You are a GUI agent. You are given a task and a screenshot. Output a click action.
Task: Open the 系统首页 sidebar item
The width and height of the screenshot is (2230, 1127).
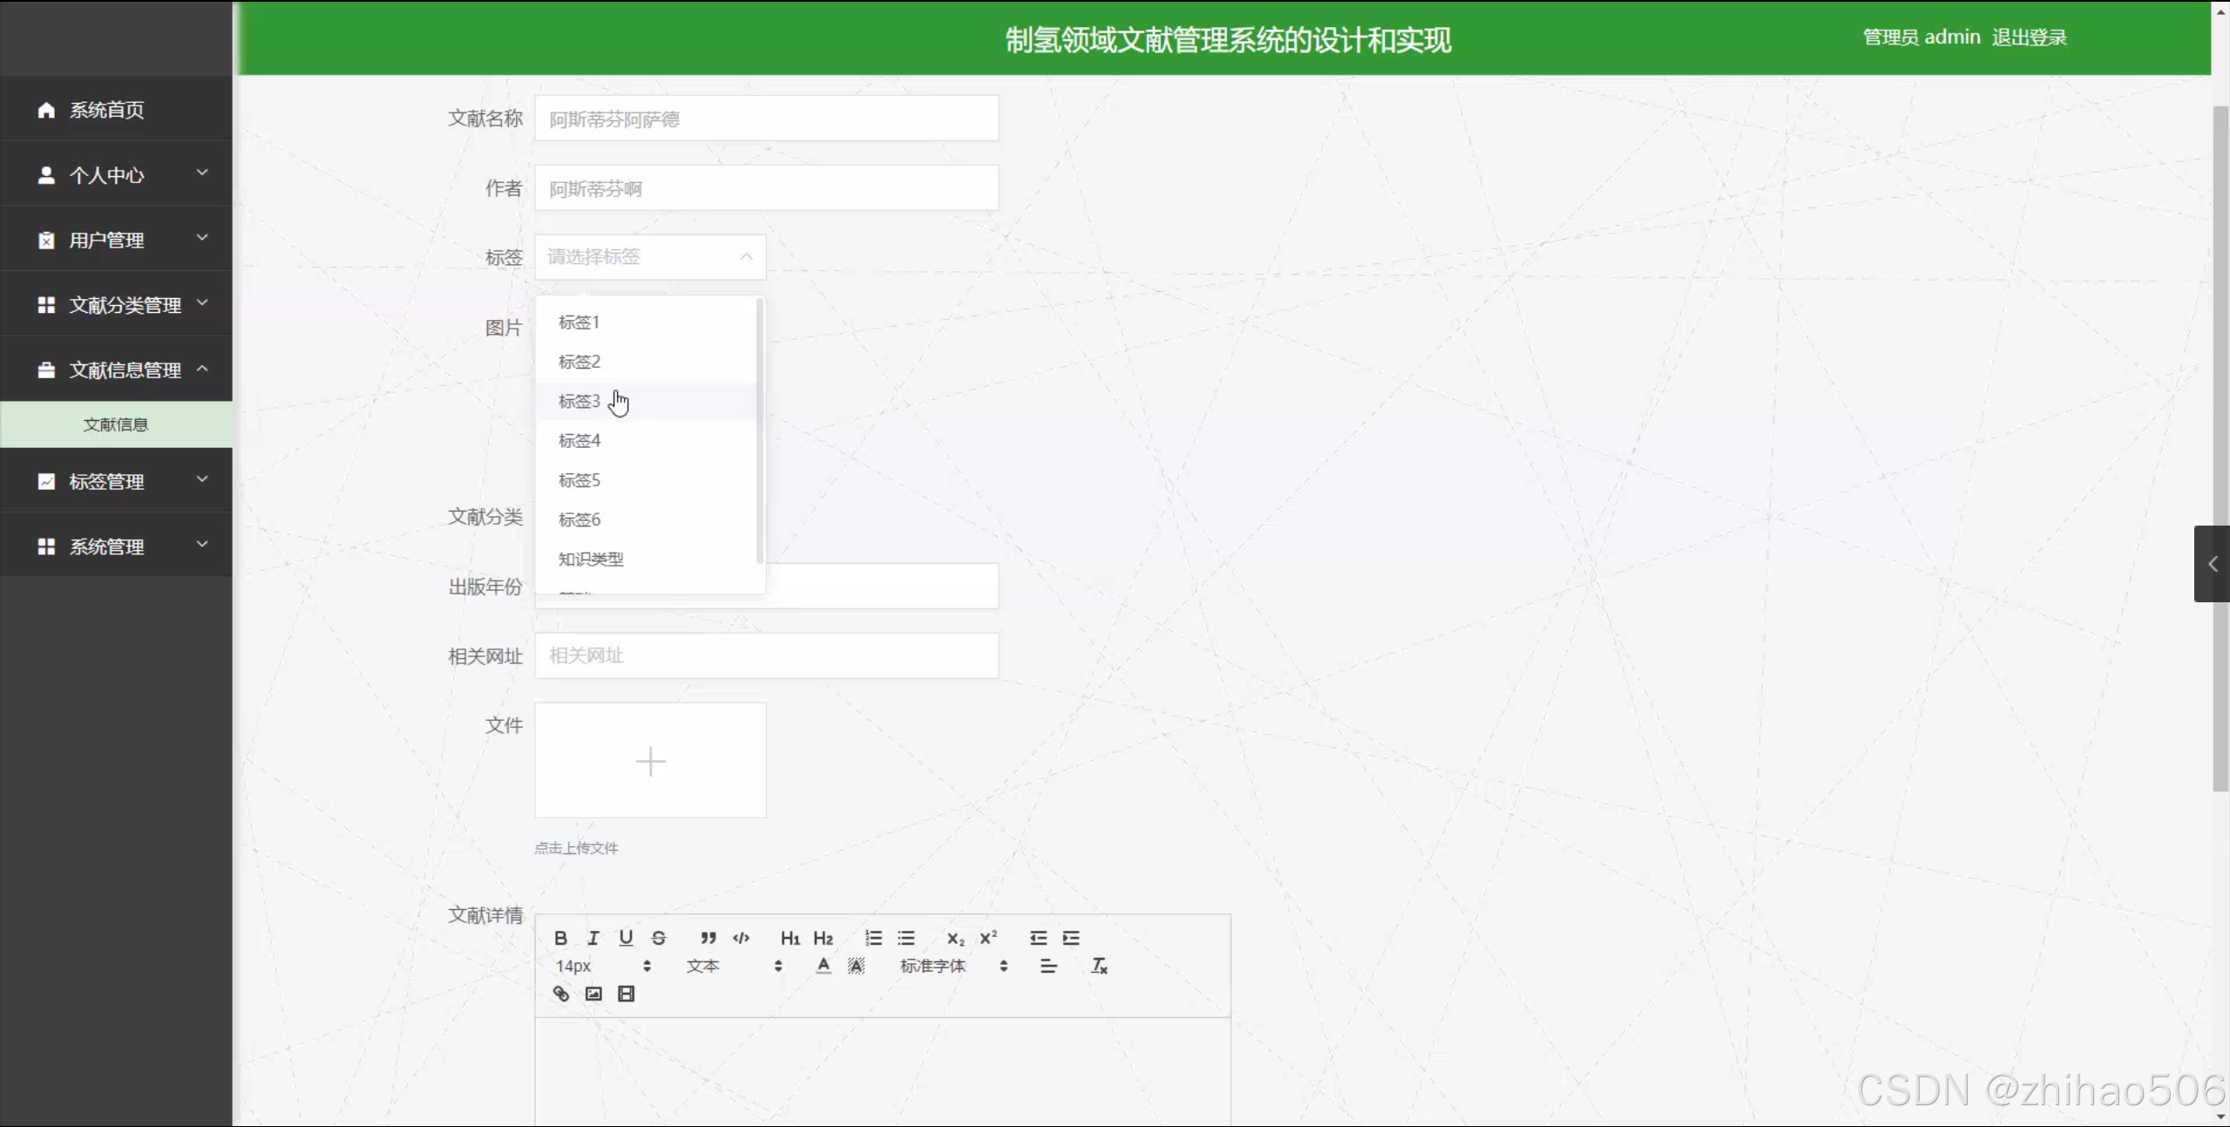pyautogui.click(x=106, y=110)
